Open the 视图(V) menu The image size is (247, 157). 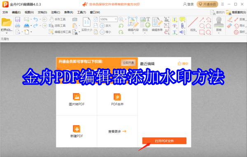tap(29, 12)
